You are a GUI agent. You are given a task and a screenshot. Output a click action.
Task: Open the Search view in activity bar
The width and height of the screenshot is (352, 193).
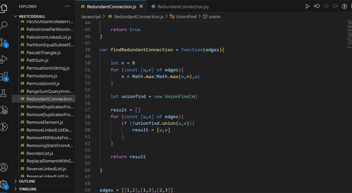[4, 25]
